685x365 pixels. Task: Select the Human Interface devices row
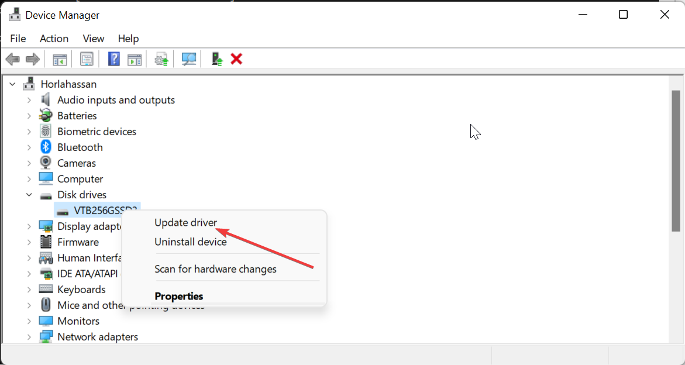click(90, 257)
